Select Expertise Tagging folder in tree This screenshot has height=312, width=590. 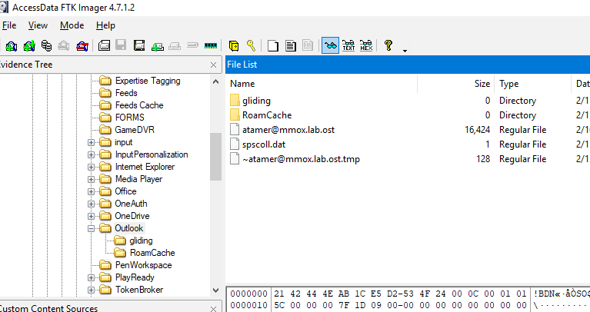point(148,81)
